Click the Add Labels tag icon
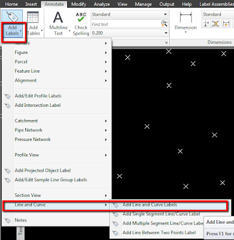The height and width of the screenshot is (240, 234). 12,16
